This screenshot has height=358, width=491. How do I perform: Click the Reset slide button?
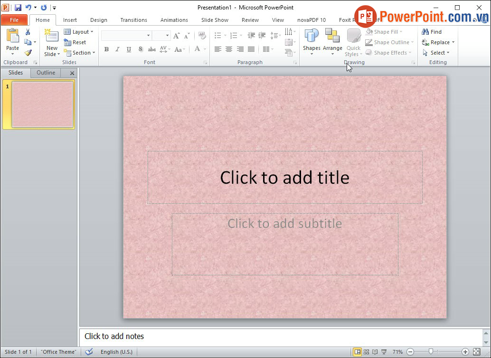point(75,42)
